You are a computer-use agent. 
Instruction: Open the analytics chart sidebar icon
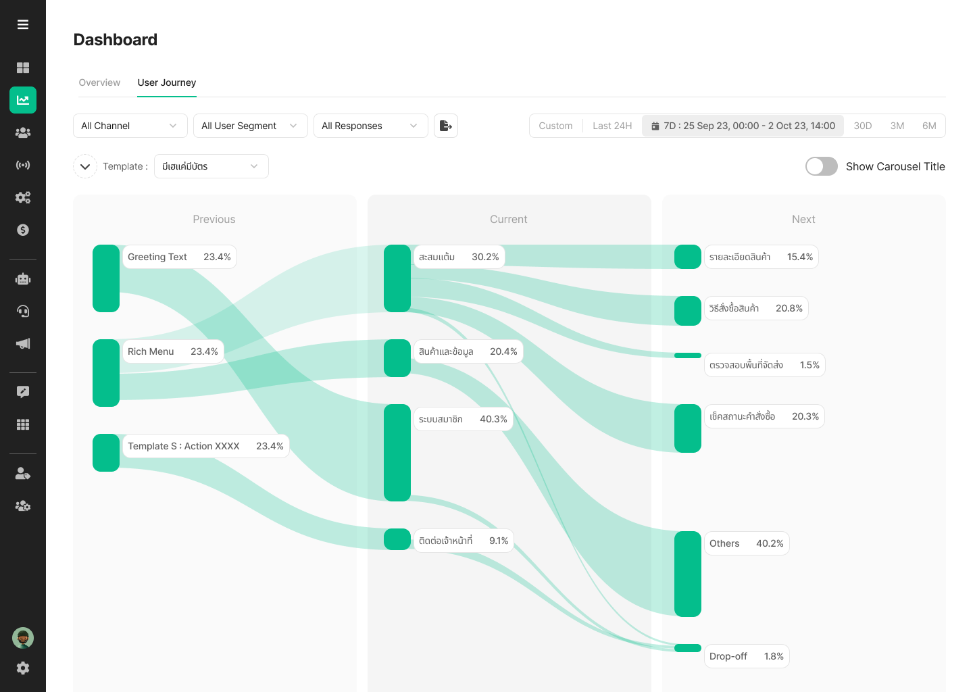[x=23, y=100]
